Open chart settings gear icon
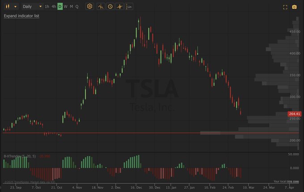 click(89, 6)
